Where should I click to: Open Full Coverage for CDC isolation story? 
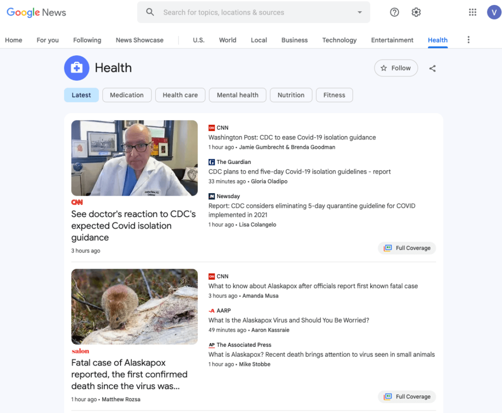pyautogui.click(x=407, y=248)
